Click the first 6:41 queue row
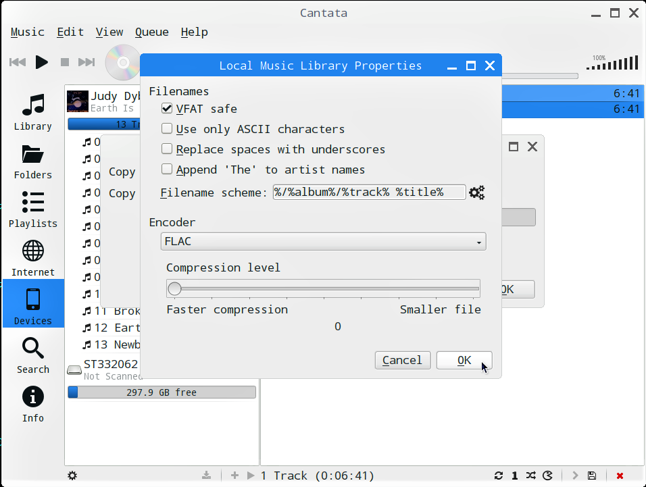 click(x=572, y=93)
